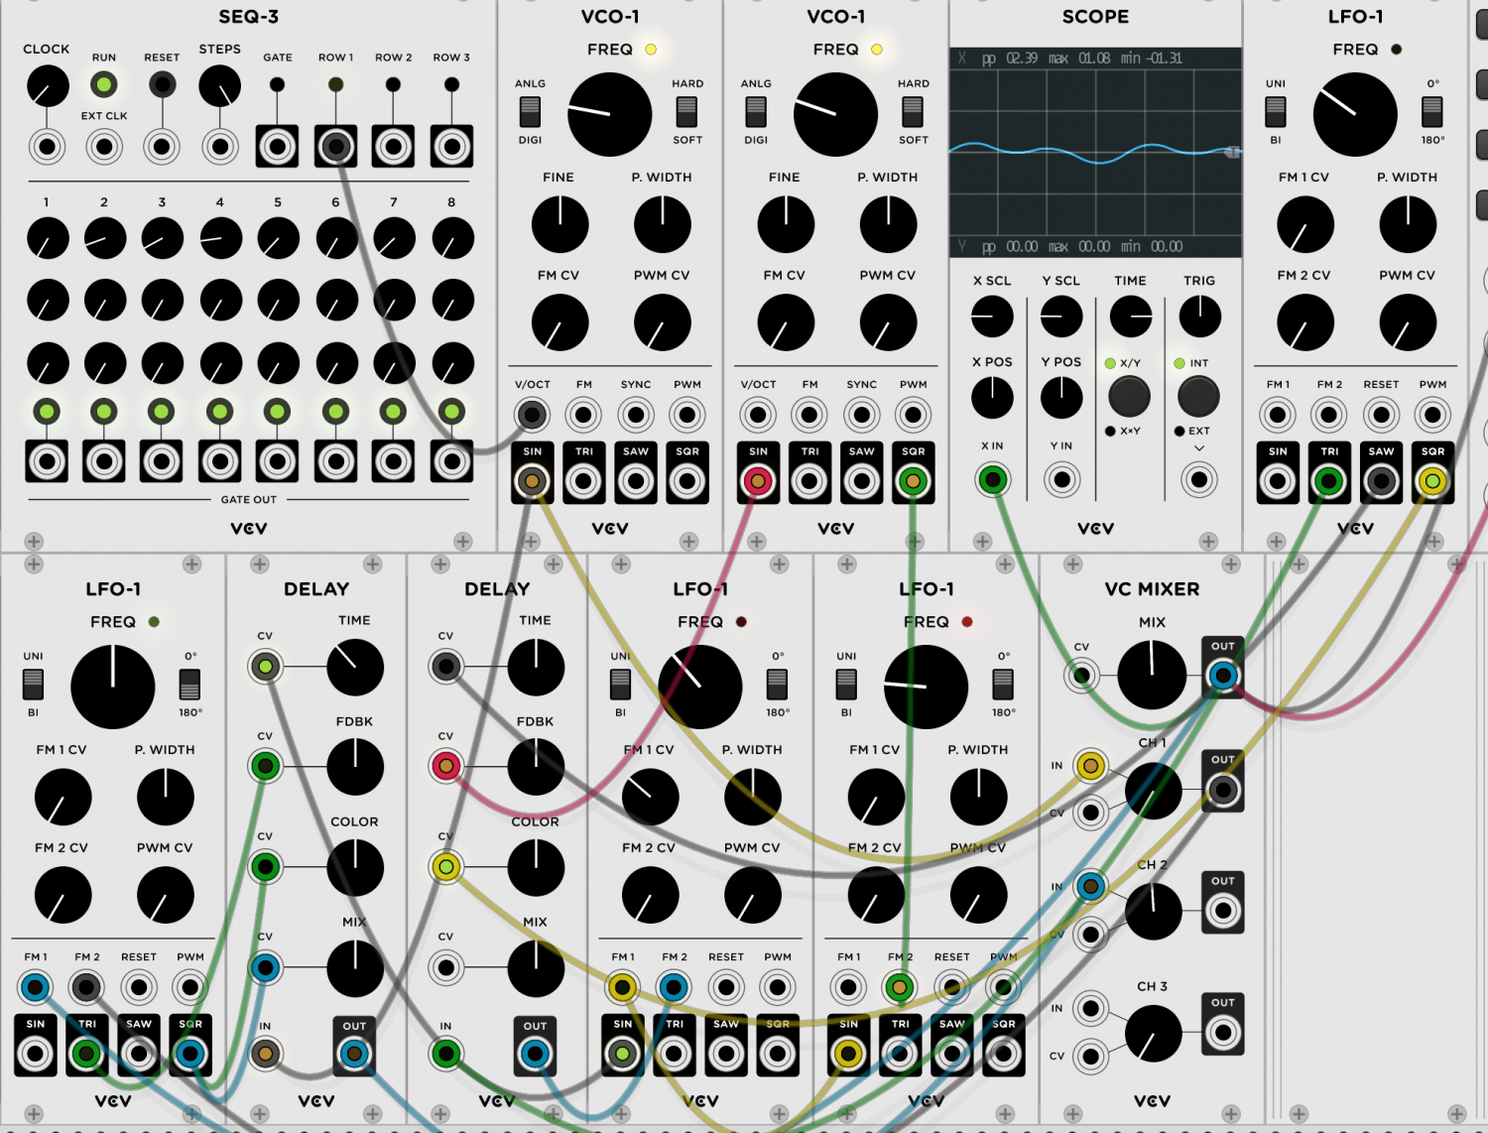Click the SEQ-3 GATE output jack
Viewport: 1488px width, 1133px height.
click(278, 147)
